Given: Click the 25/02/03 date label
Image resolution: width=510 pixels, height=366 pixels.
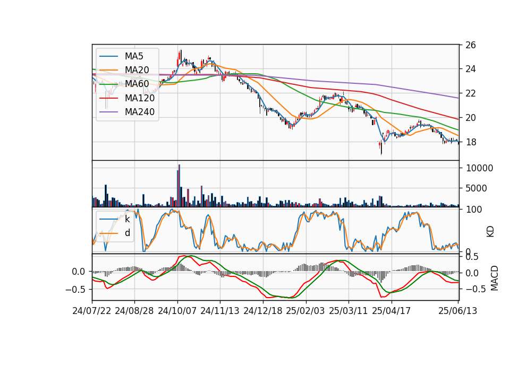Looking at the screenshot, I should 305,311.
